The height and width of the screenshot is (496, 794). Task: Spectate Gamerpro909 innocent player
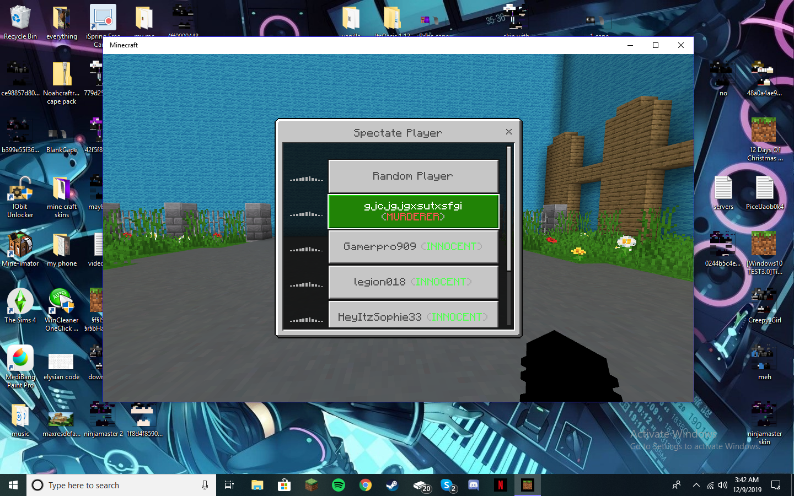point(413,246)
